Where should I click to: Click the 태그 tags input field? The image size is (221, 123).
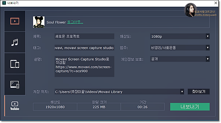point(84,48)
